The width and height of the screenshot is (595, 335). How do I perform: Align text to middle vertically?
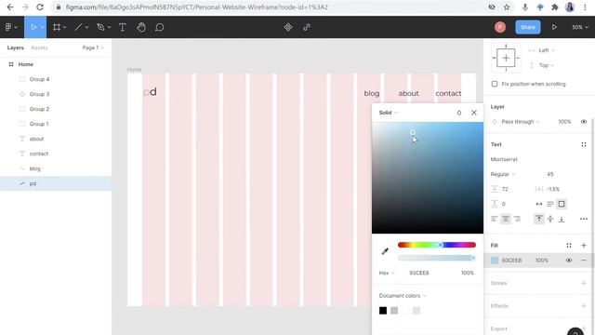[550, 219]
